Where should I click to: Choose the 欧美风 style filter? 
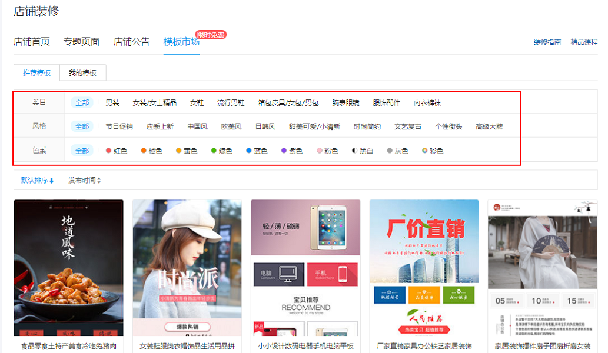point(231,126)
